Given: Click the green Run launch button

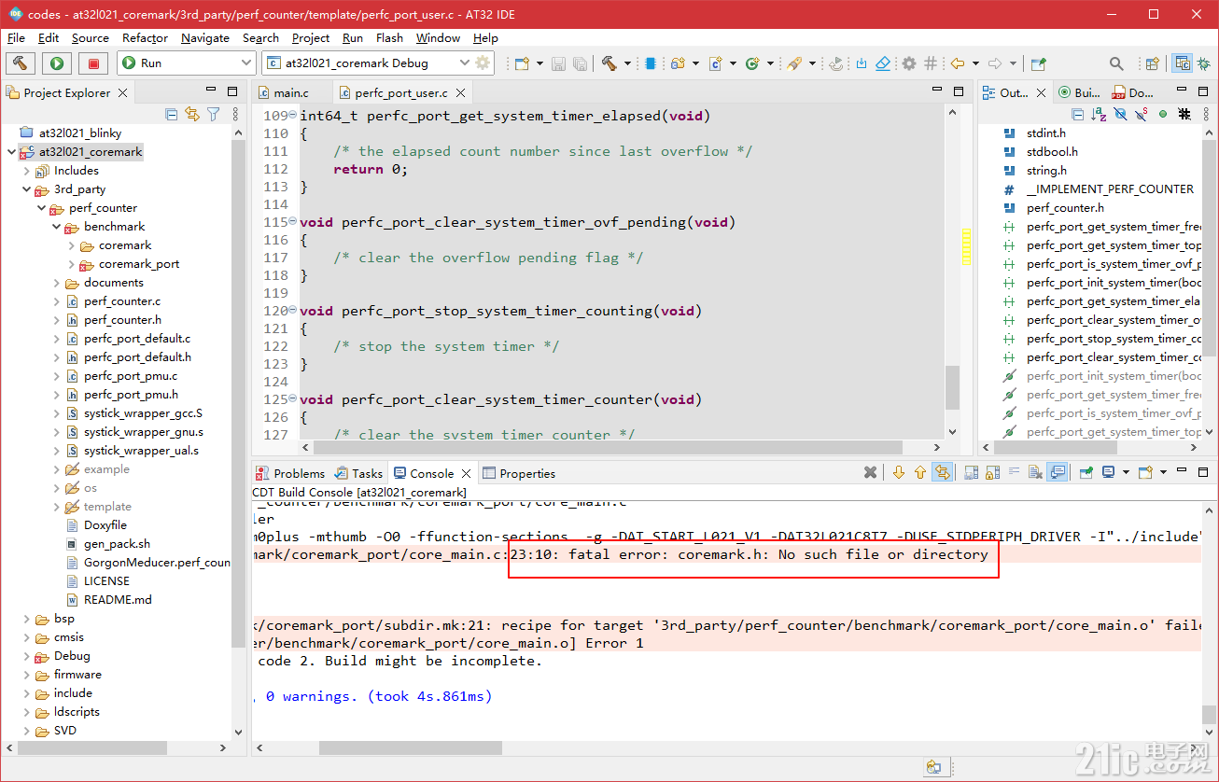Looking at the screenshot, I should (57, 63).
